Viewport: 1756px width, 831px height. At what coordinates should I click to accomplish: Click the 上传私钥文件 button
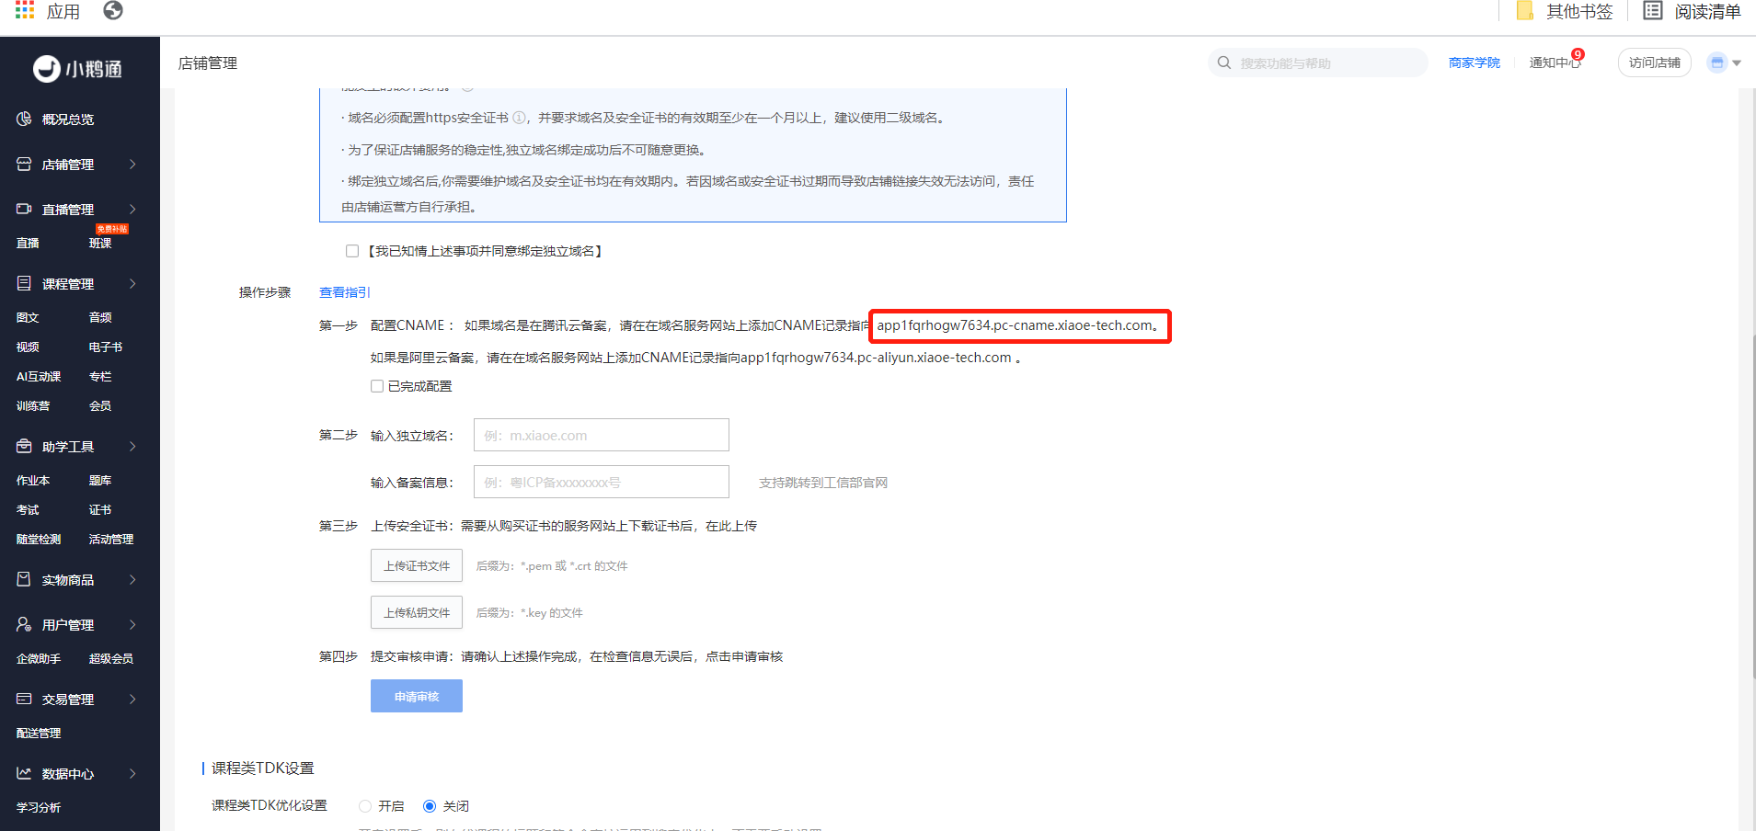coord(417,612)
